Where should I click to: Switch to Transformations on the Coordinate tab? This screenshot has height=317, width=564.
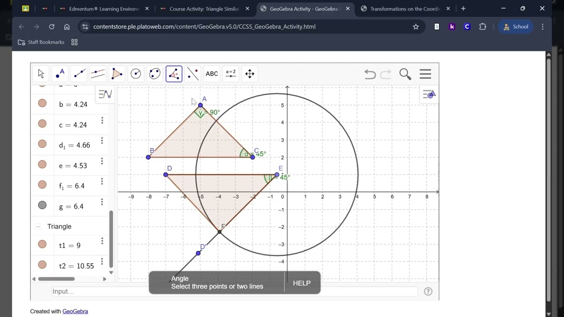[405, 8]
